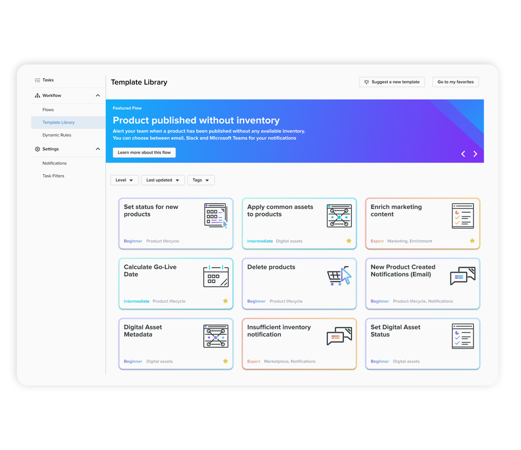Open Flows in the sidebar
This screenshot has height=450, width=521.
[48, 110]
